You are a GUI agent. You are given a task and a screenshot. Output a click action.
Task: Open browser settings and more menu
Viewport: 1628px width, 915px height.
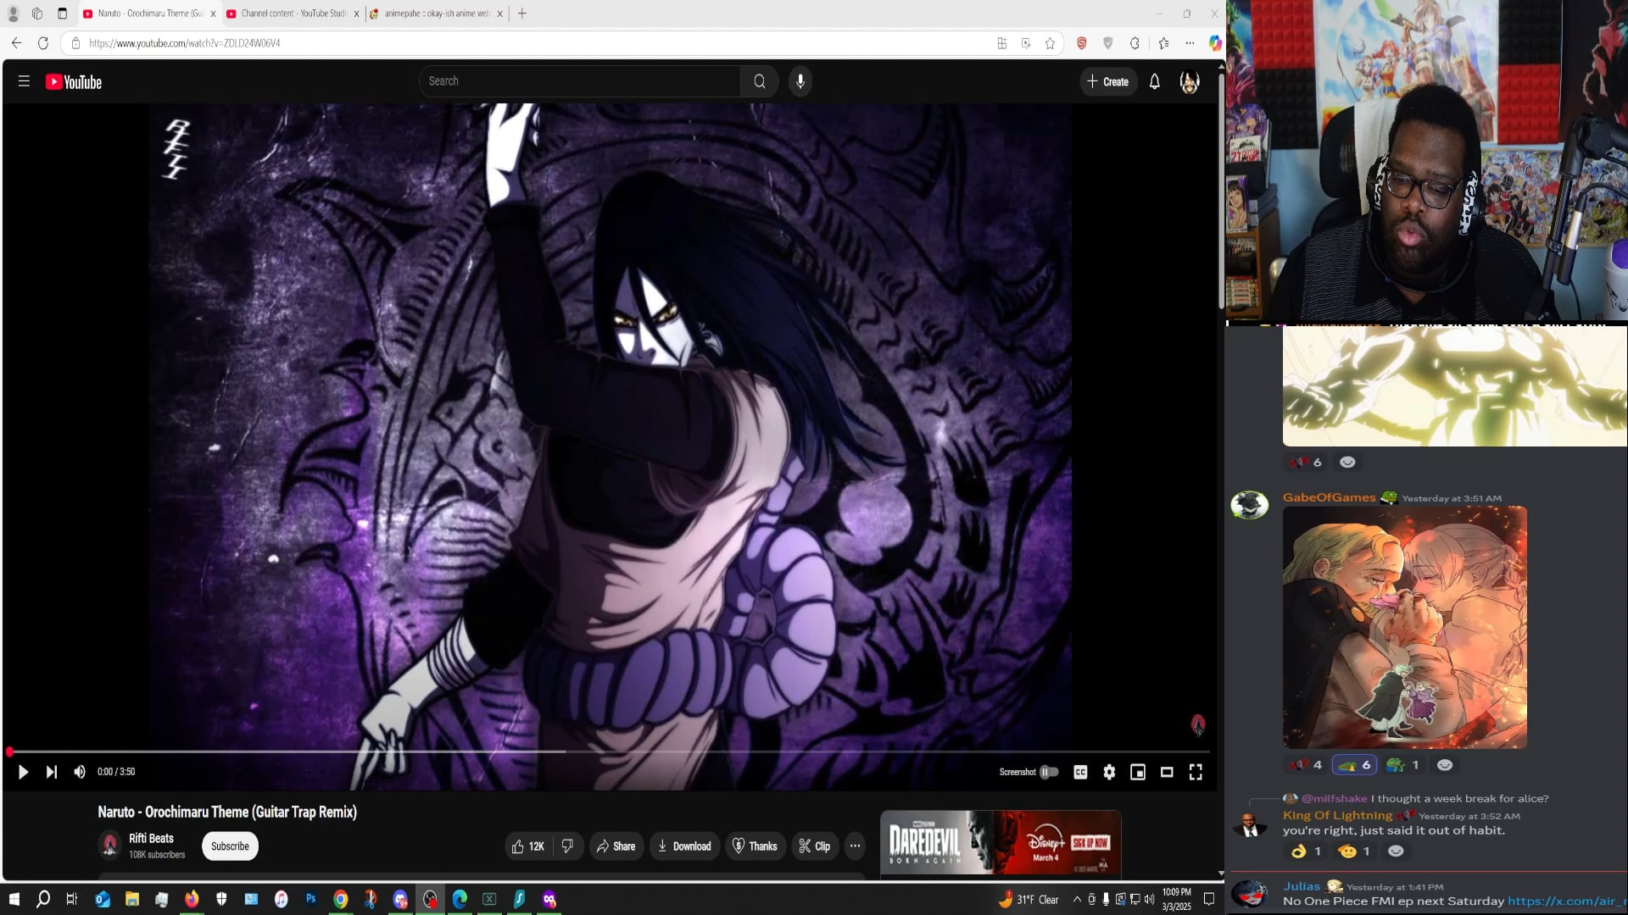1190,43
